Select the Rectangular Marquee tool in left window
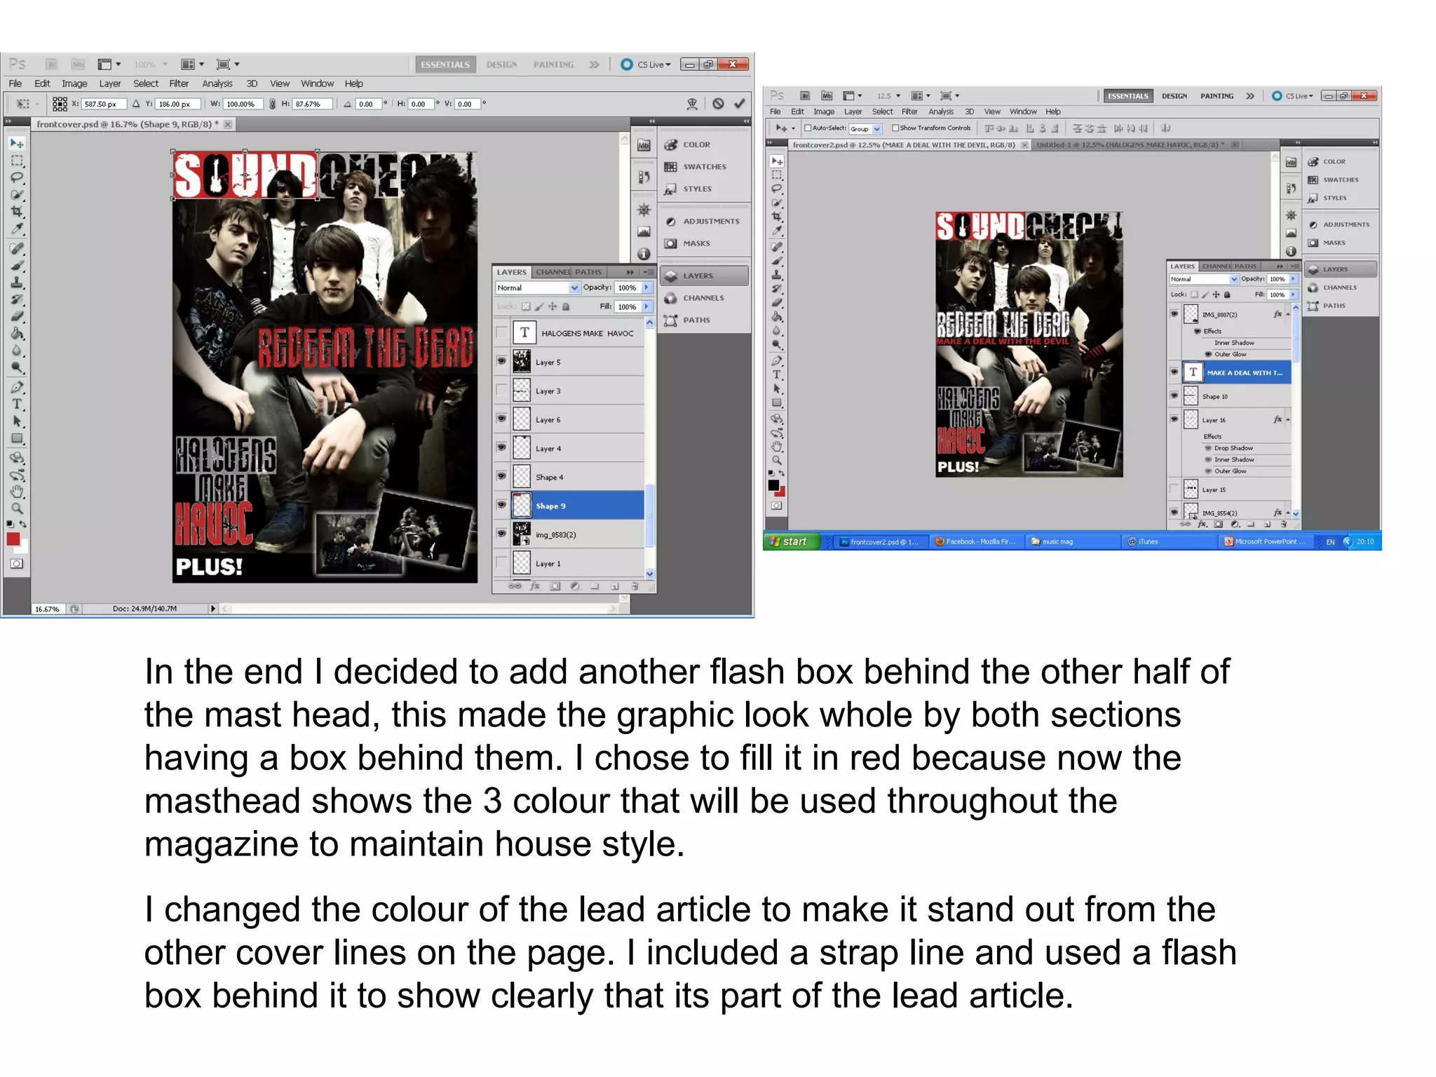This screenshot has height=1077, width=1436. [x=17, y=161]
